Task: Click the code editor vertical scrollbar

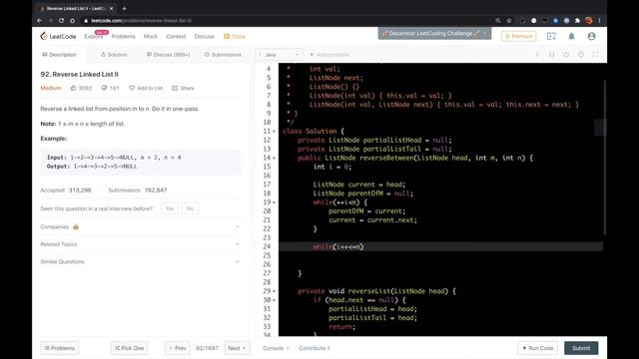Action: (605, 158)
